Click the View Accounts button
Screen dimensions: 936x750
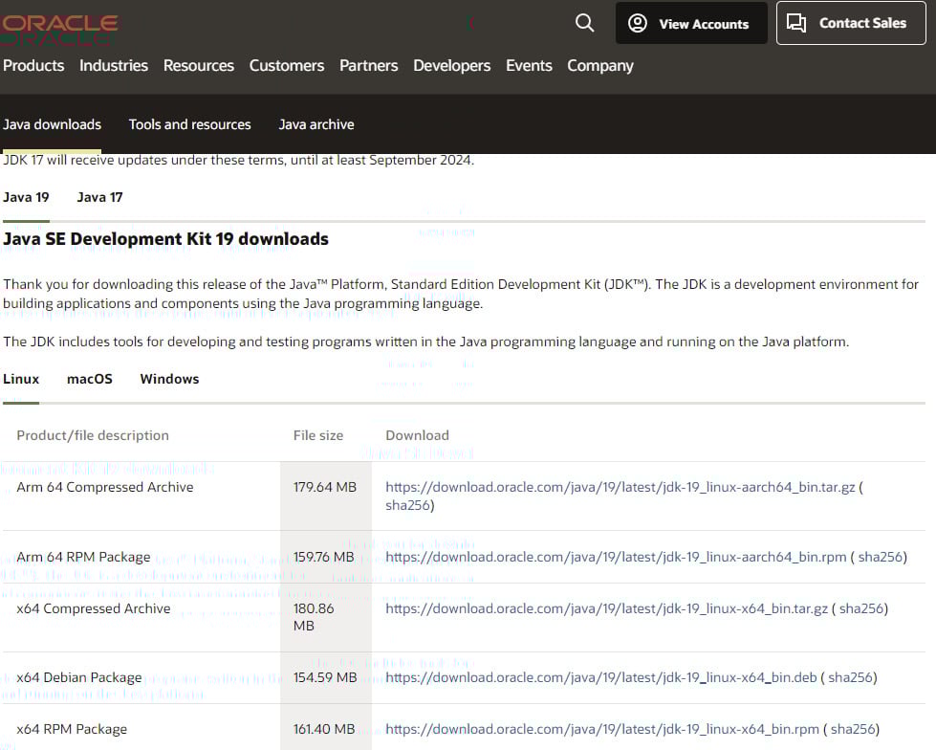coord(691,23)
